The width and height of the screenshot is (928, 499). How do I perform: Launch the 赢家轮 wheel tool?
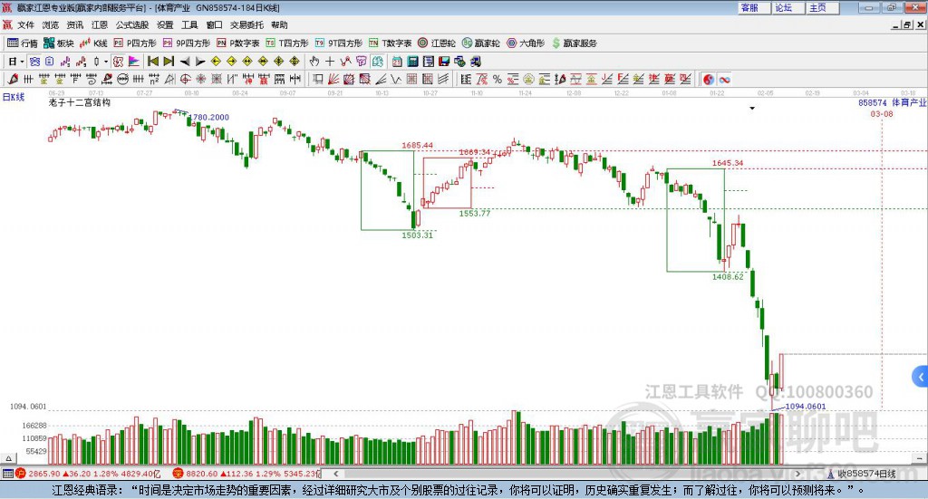[480, 43]
